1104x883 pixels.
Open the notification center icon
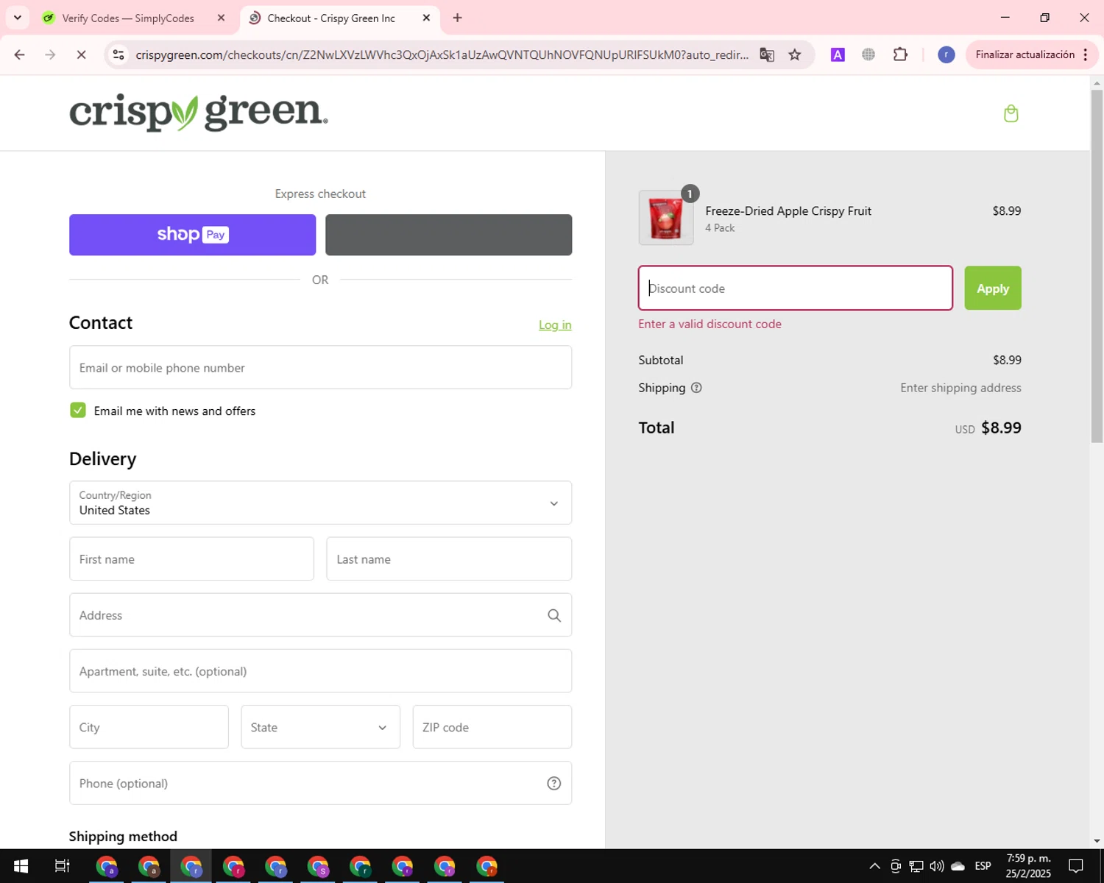click(x=1076, y=866)
